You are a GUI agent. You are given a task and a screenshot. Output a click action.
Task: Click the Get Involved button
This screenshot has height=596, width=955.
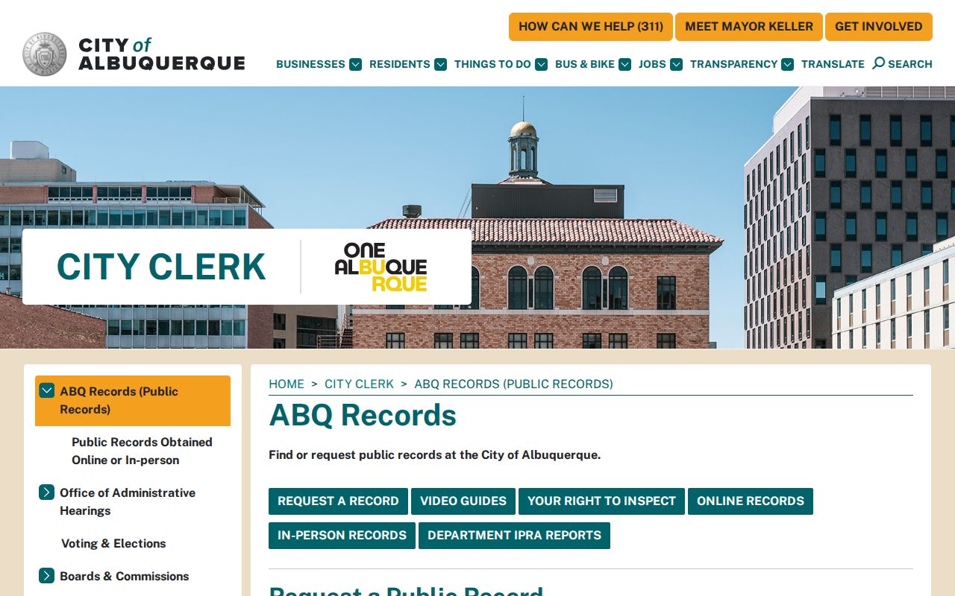pos(879,27)
